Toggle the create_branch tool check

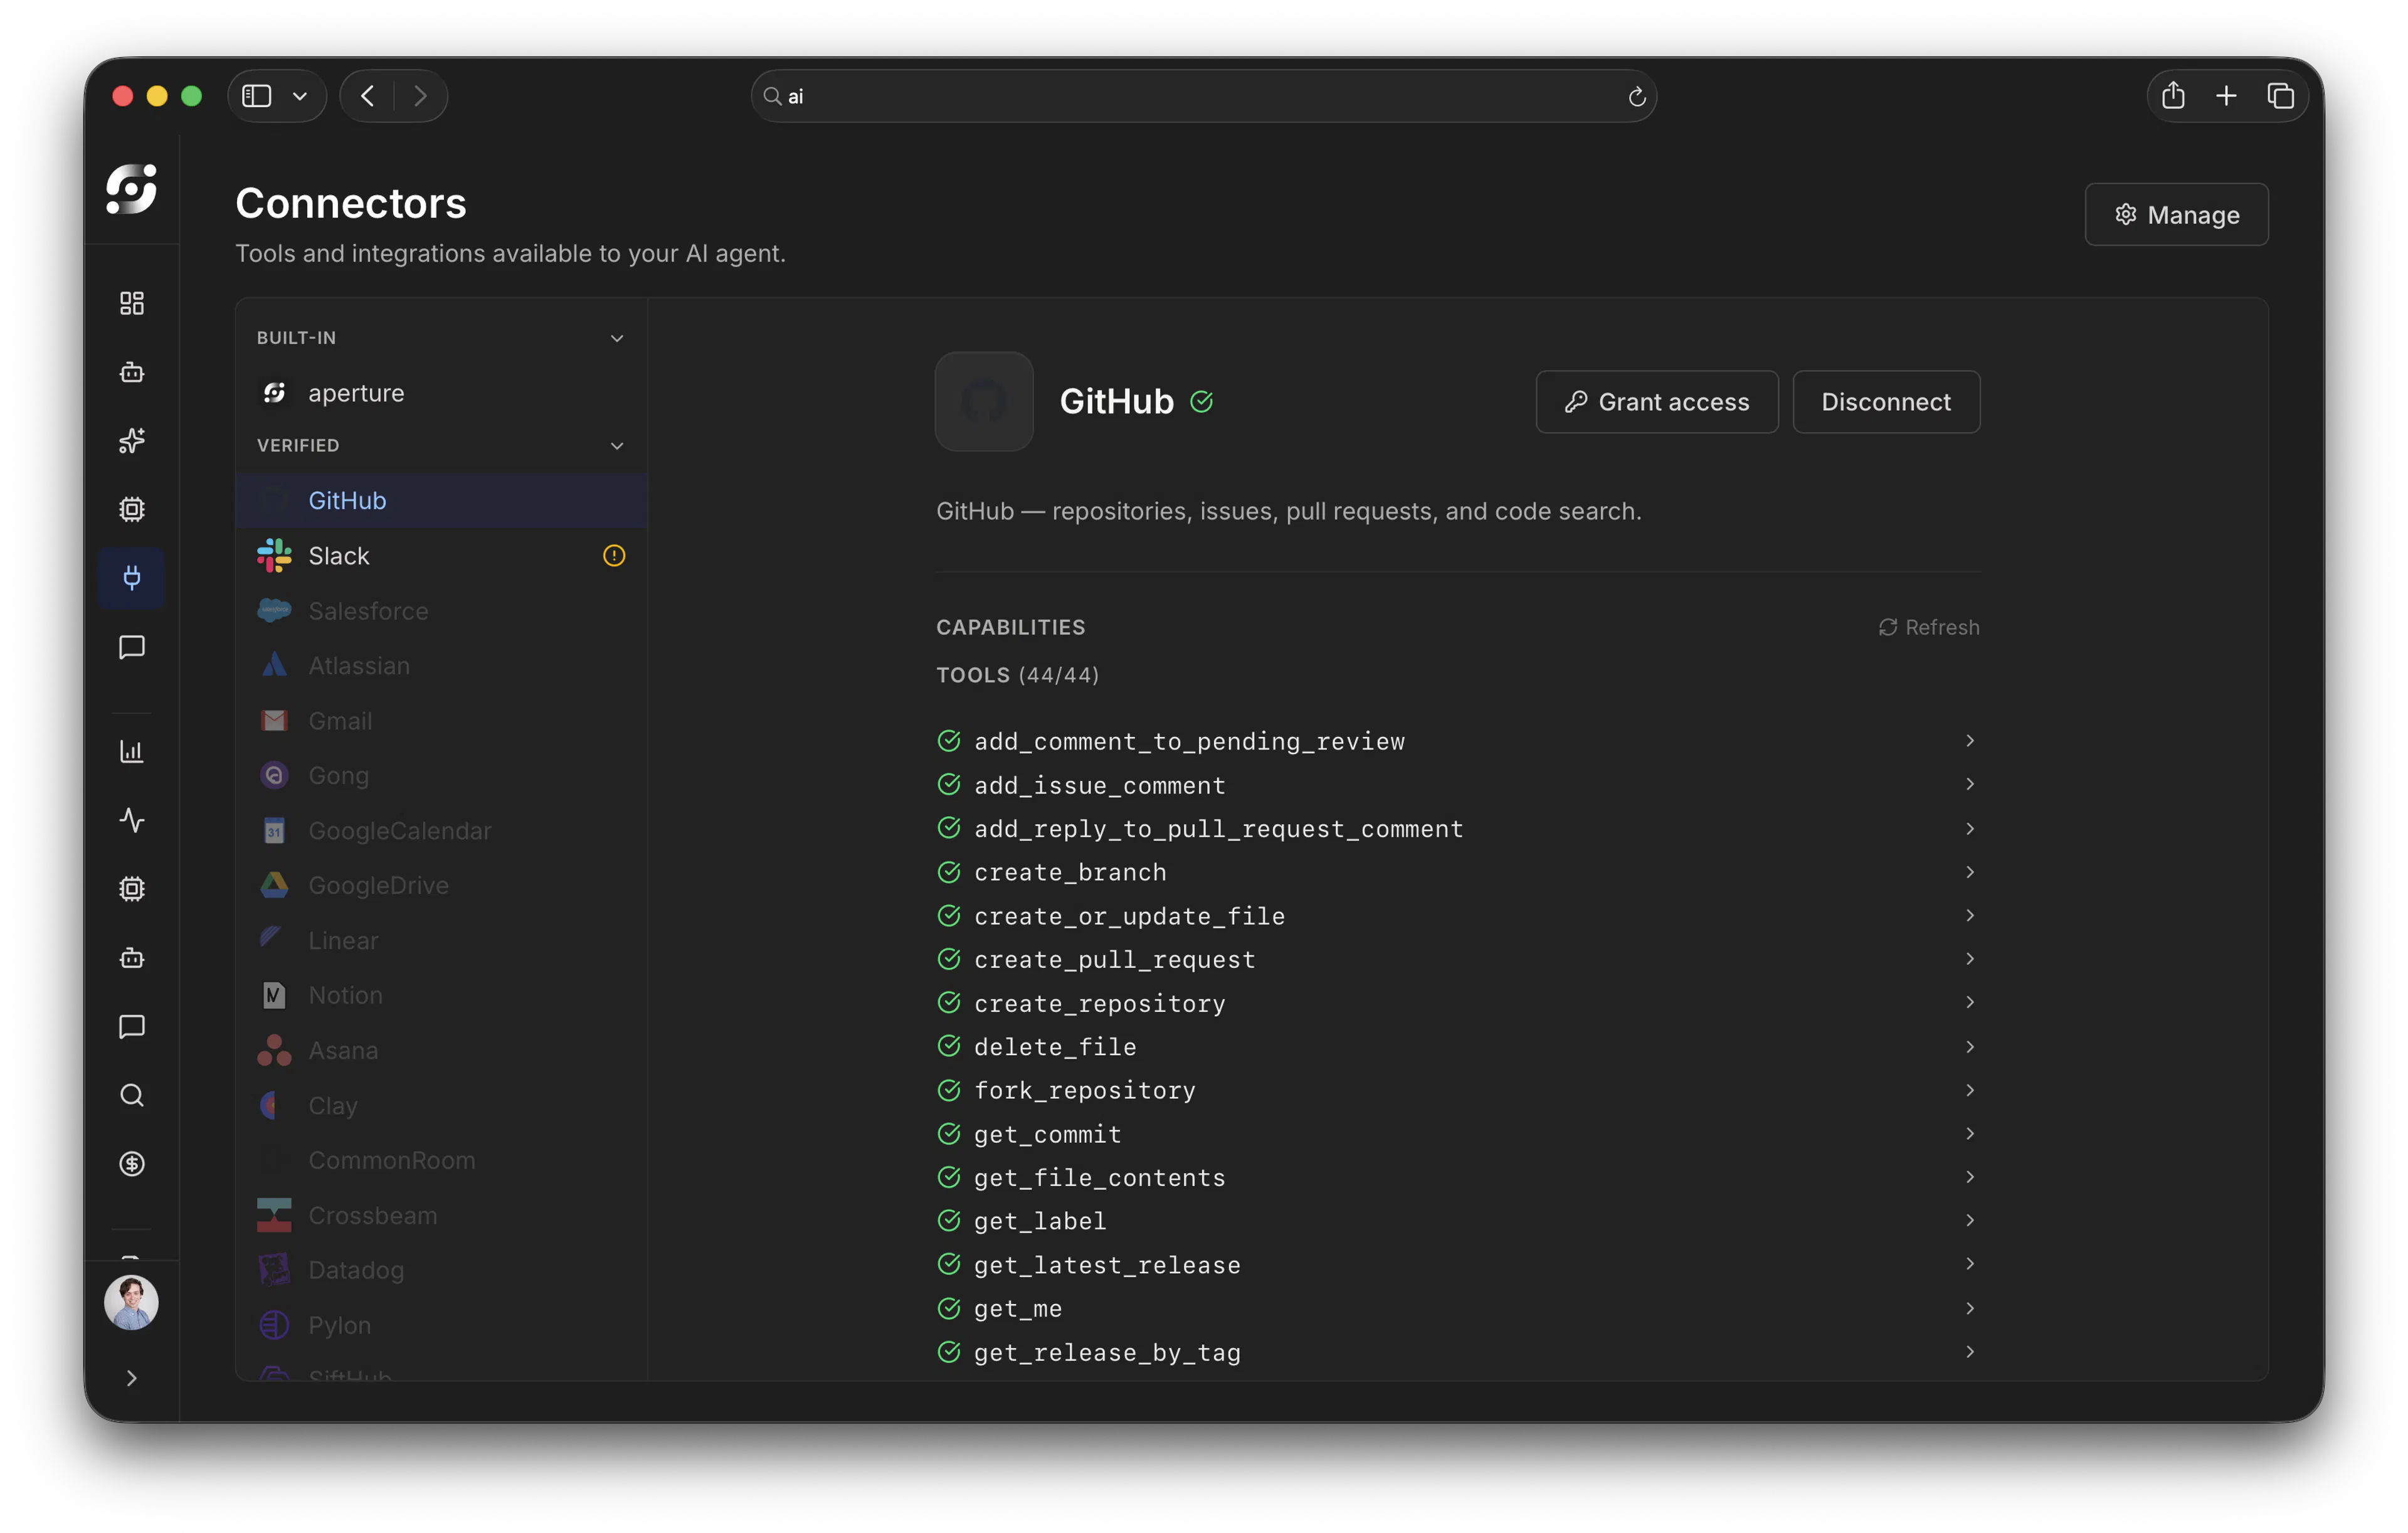949,872
